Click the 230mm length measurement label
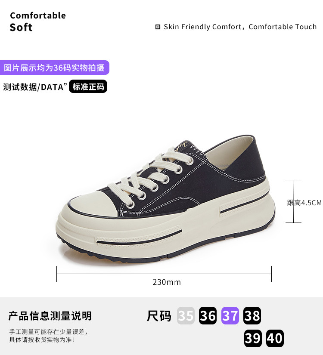 [x=167, y=282]
